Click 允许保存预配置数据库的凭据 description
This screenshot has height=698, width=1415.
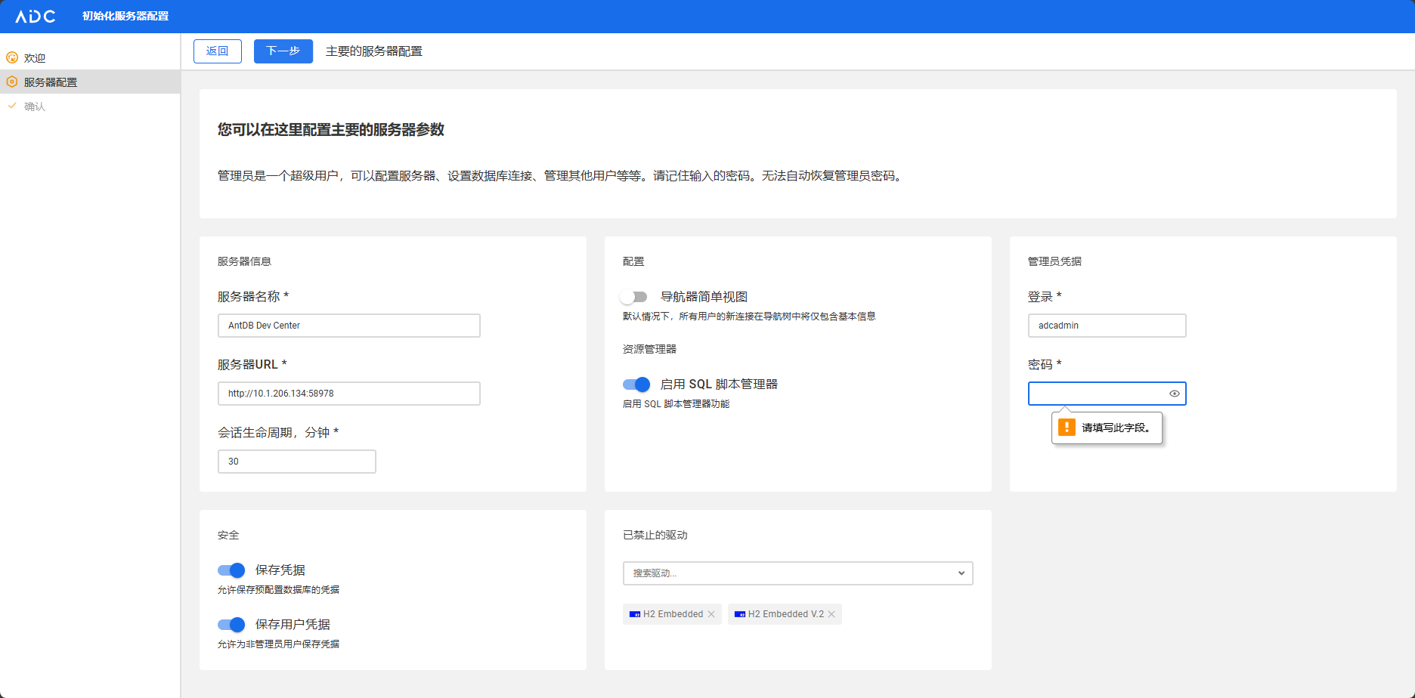[278, 590]
